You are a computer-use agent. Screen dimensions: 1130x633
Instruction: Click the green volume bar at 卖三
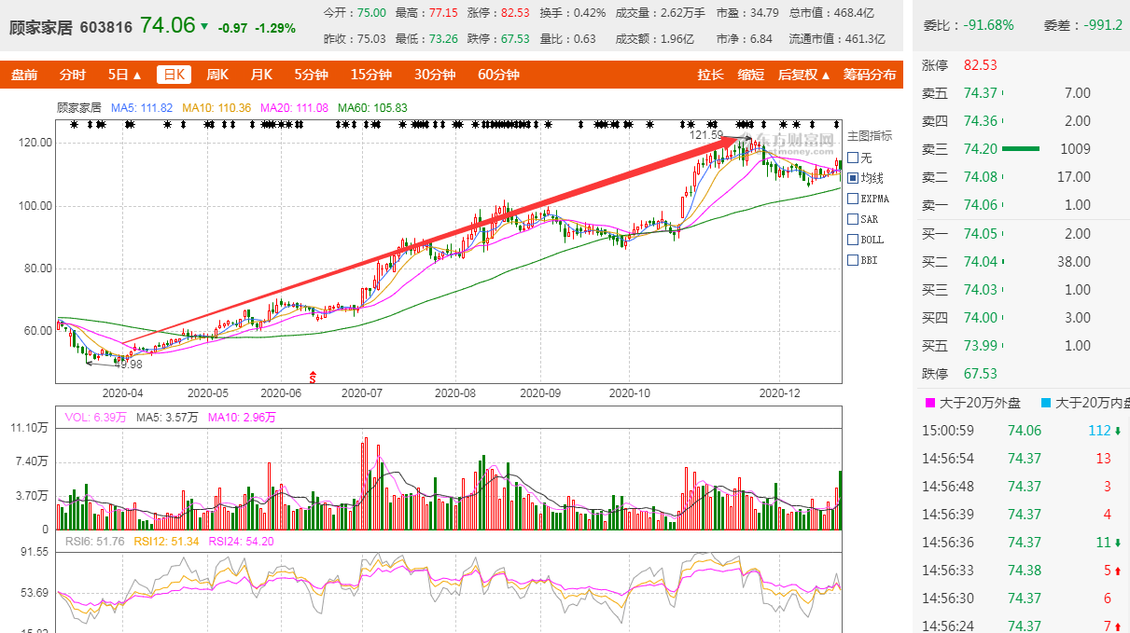1021,148
